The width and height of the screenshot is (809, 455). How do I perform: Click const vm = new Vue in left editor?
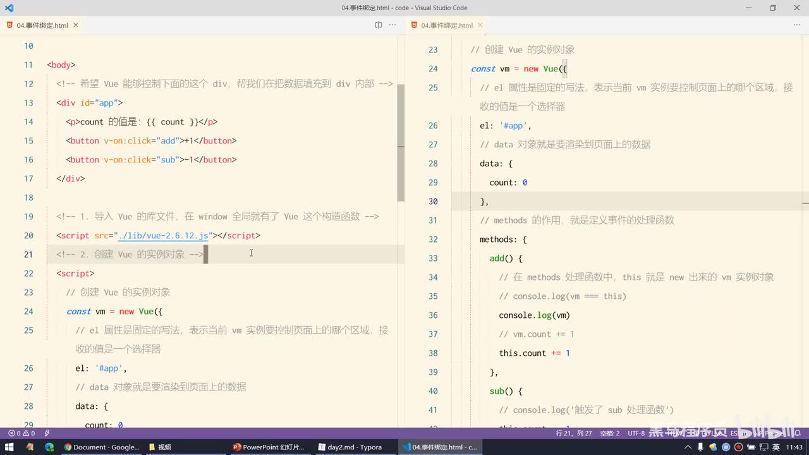pyautogui.click(x=114, y=311)
